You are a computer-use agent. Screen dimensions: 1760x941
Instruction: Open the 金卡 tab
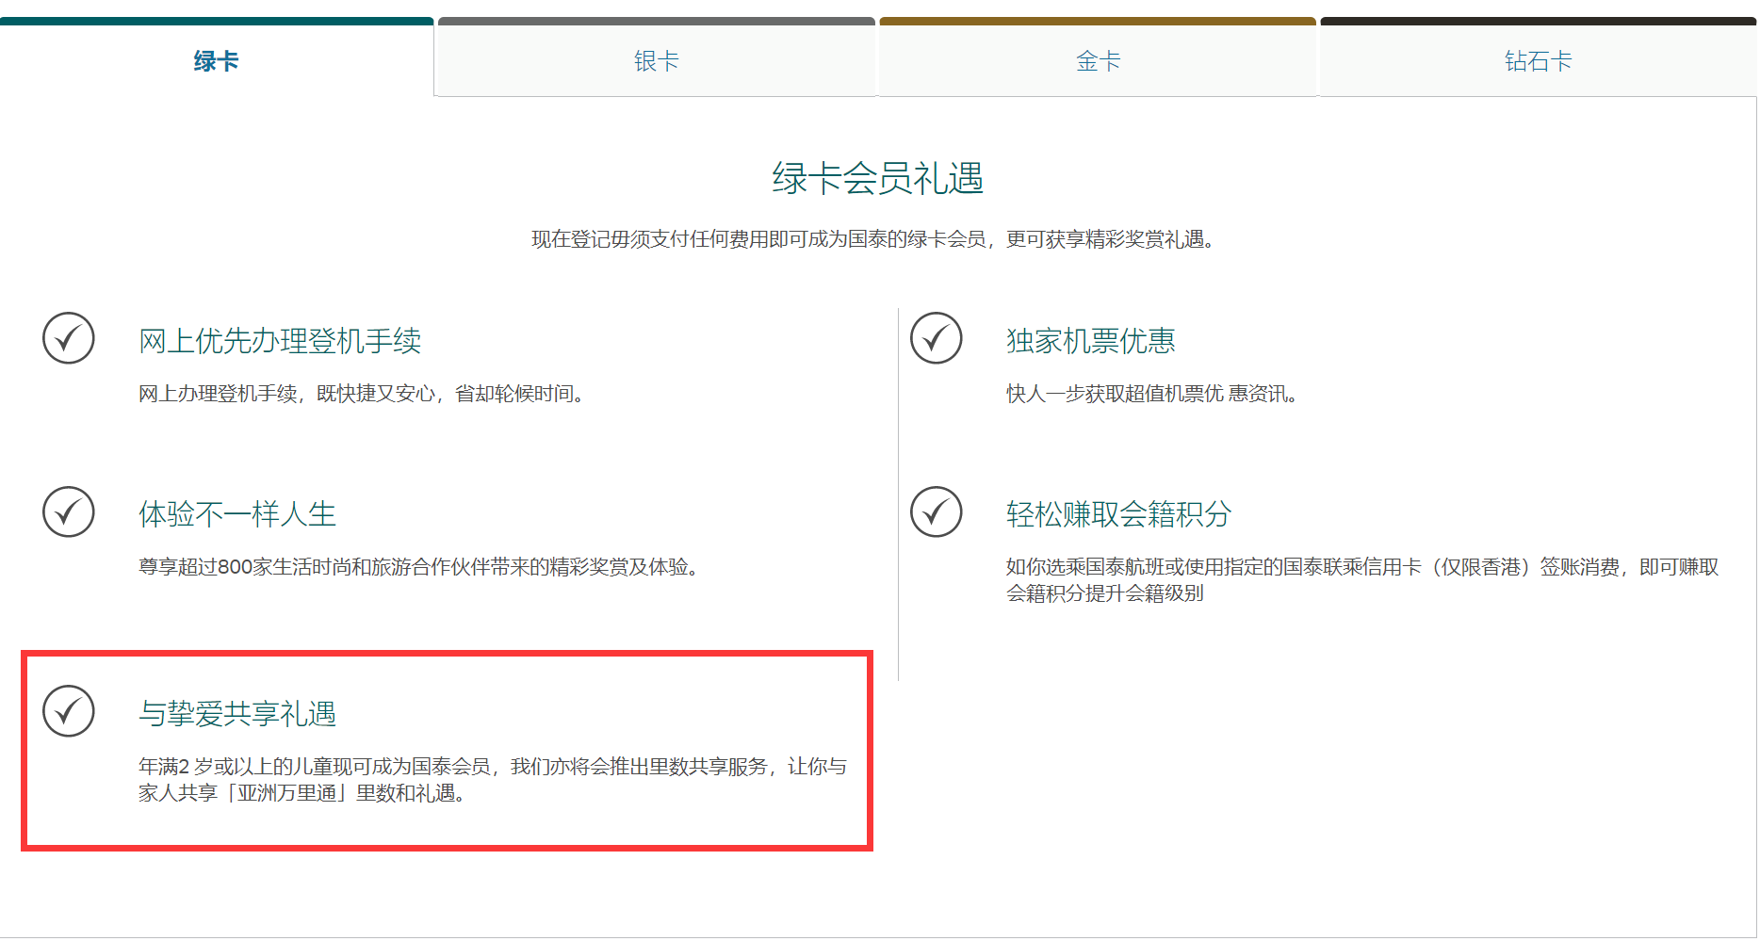click(1098, 57)
